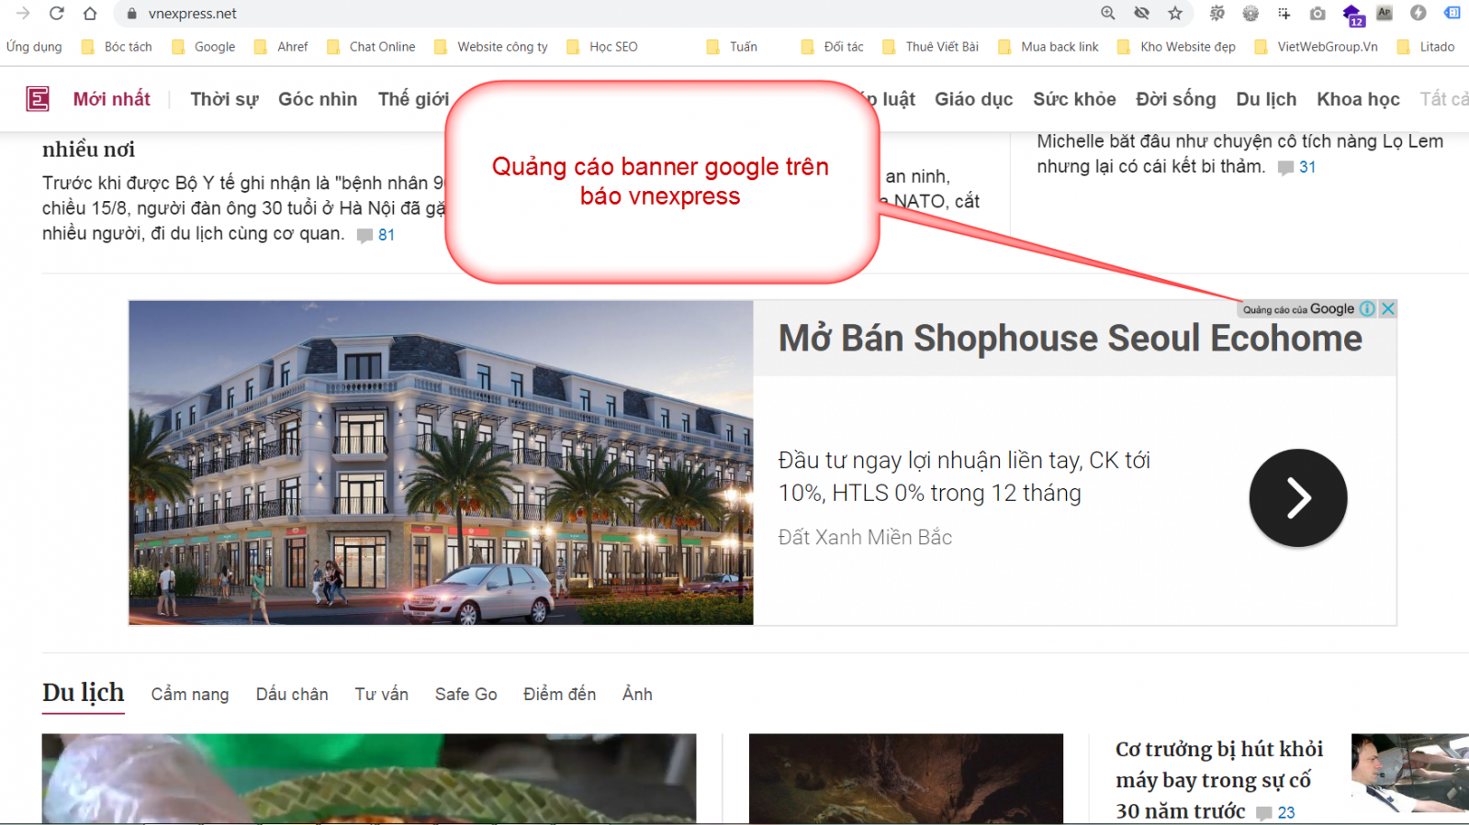Viewport: 1469px width, 825px height.
Task: Open the purple extension with badge 12
Action: (1352, 15)
